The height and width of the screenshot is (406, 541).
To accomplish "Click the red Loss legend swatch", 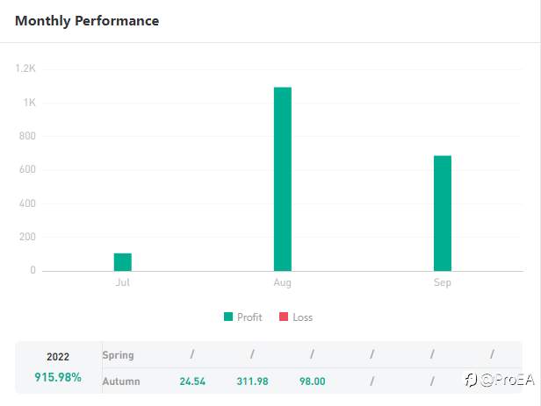I will [x=284, y=317].
